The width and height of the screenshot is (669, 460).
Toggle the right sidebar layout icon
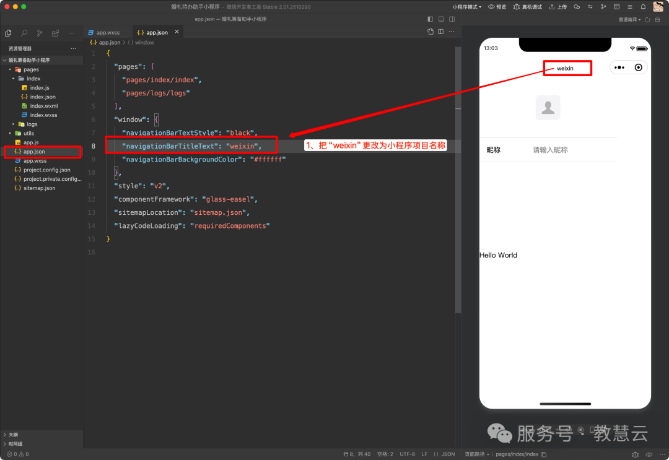coord(452,19)
